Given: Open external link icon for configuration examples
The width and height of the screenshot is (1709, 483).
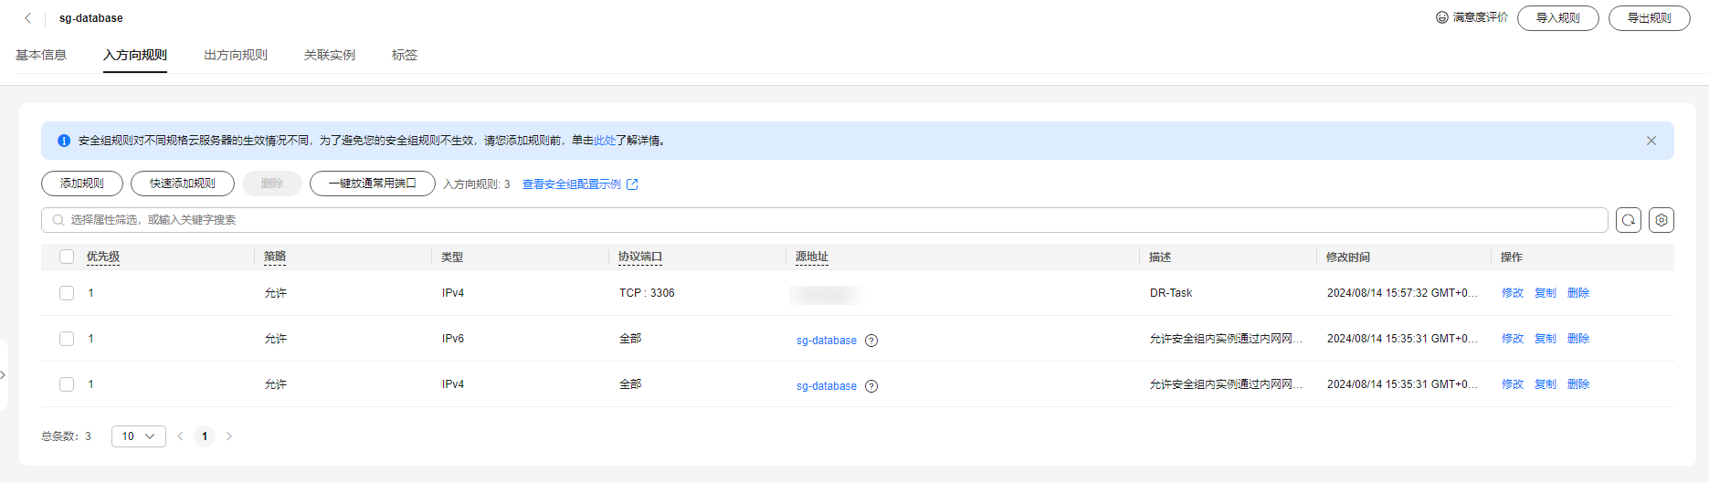Looking at the screenshot, I should [632, 184].
